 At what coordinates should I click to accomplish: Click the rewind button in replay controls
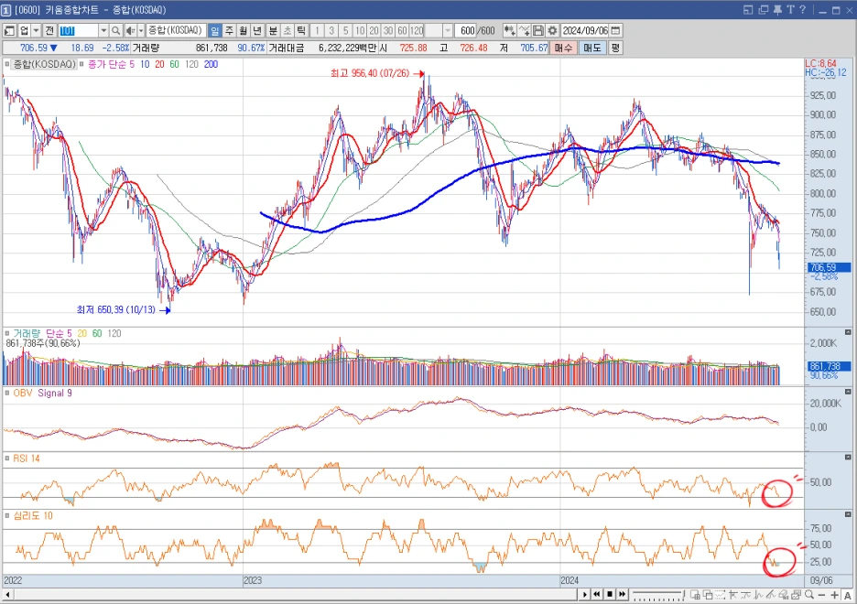click(597, 594)
